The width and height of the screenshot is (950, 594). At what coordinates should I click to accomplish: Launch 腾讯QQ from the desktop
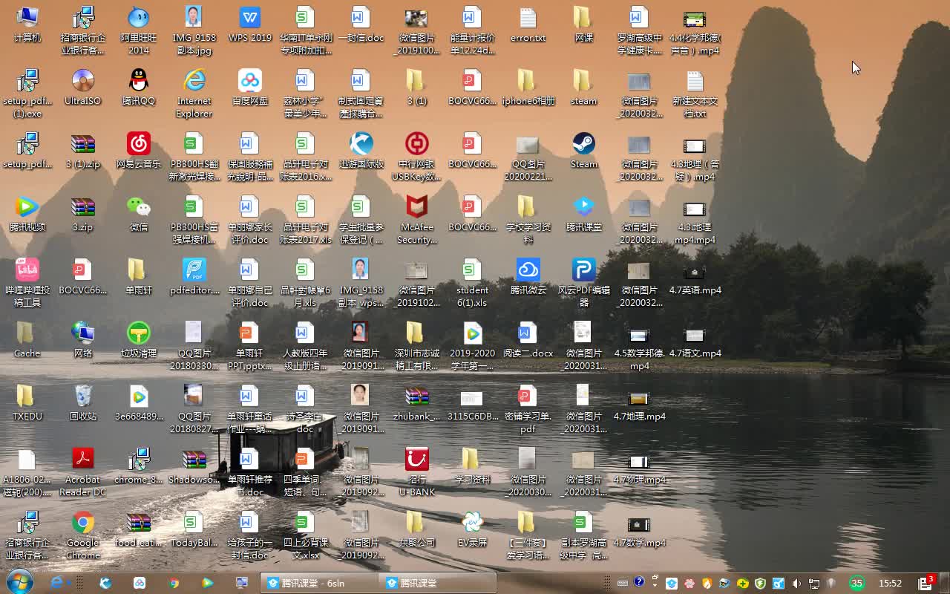139,88
